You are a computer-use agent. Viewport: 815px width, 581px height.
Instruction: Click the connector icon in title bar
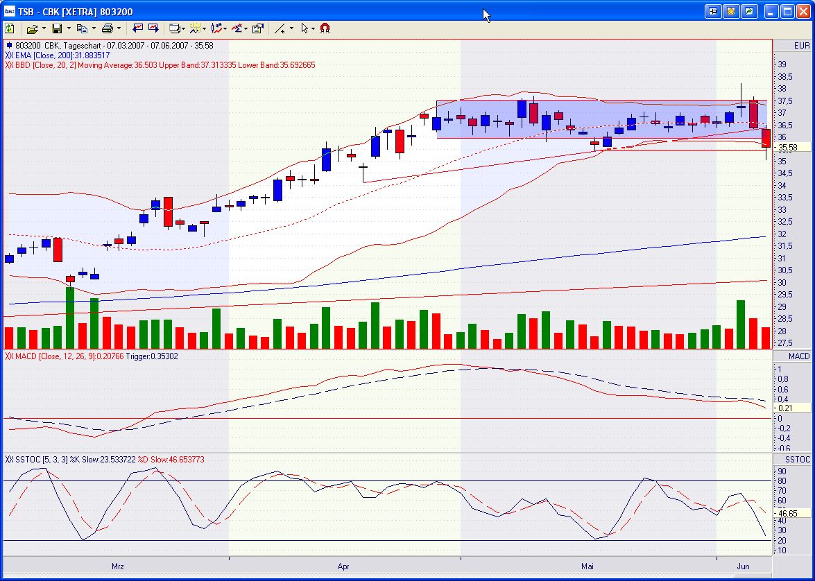[x=713, y=11]
